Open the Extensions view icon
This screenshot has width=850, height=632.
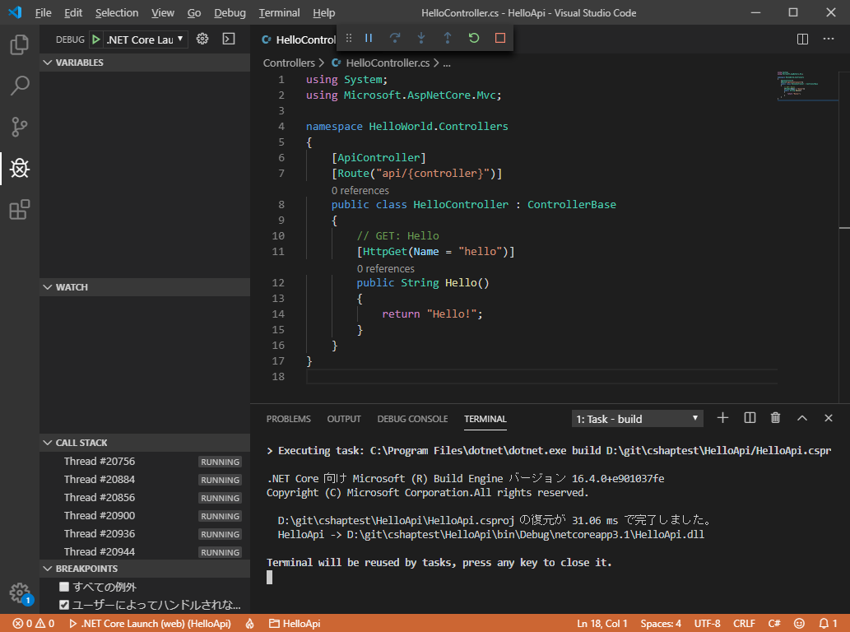tap(20, 210)
